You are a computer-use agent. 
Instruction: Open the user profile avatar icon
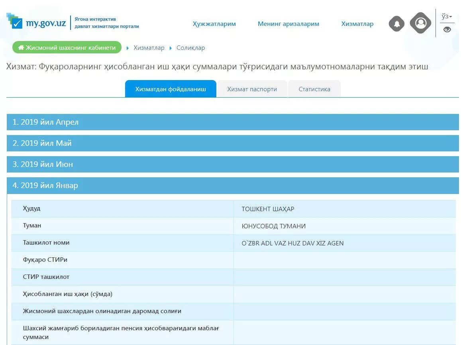click(x=420, y=23)
